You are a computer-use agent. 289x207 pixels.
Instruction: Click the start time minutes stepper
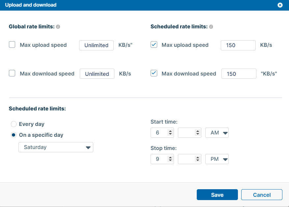pos(198,133)
